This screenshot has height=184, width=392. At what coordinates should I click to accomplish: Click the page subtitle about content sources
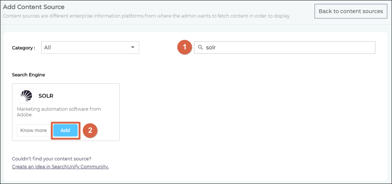(146, 16)
